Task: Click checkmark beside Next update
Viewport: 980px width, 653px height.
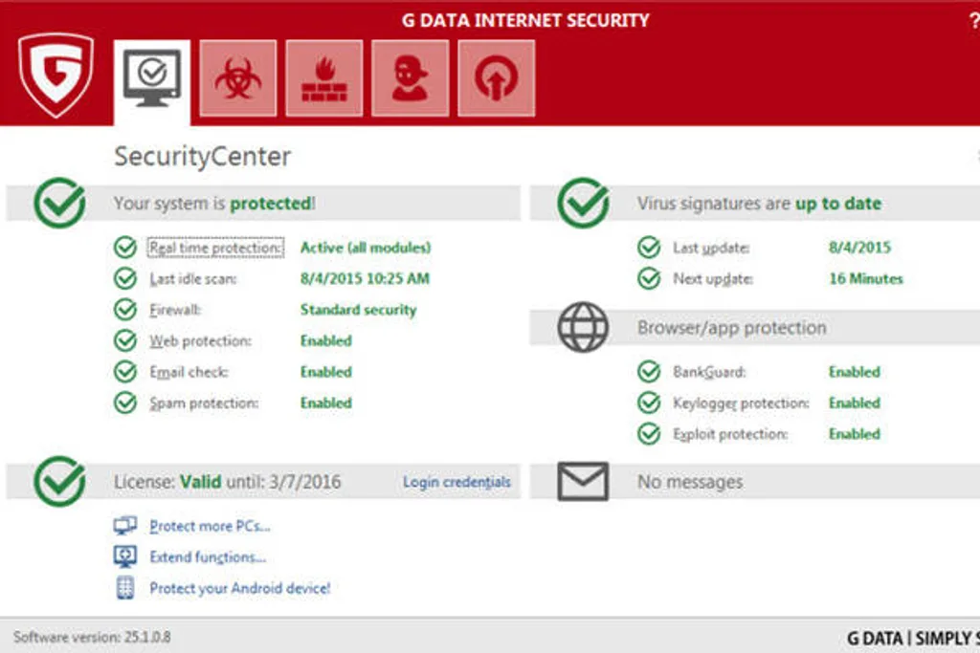Action: click(649, 278)
